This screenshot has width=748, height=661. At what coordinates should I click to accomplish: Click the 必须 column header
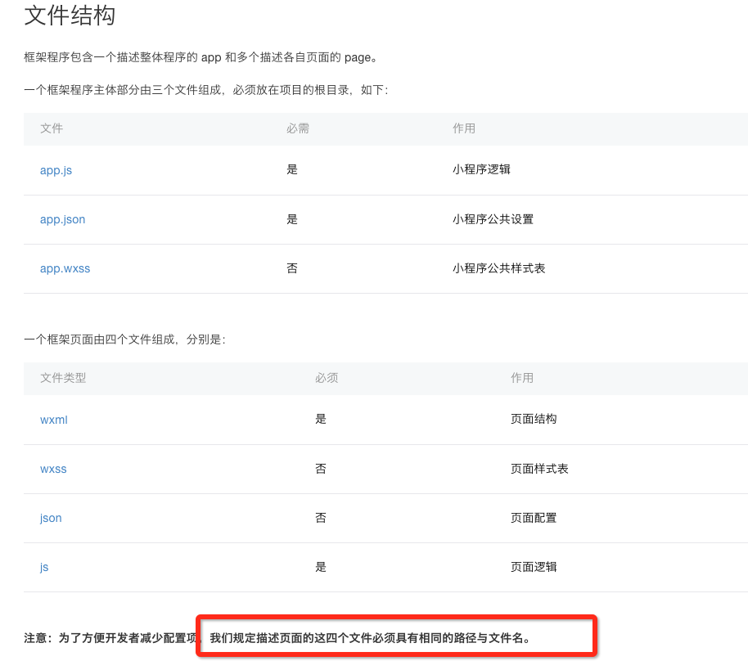coord(327,378)
